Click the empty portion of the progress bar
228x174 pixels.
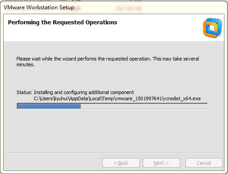(x=144, y=106)
